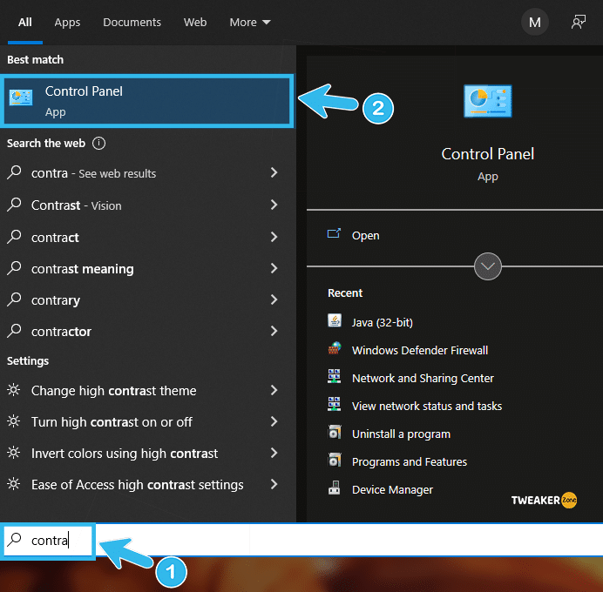
Task: Open recent Windows Defender Firewall
Action: [x=420, y=350]
